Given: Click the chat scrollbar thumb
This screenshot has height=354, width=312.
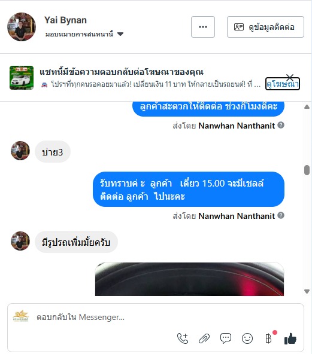Looking at the screenshot, I should 307,170.
